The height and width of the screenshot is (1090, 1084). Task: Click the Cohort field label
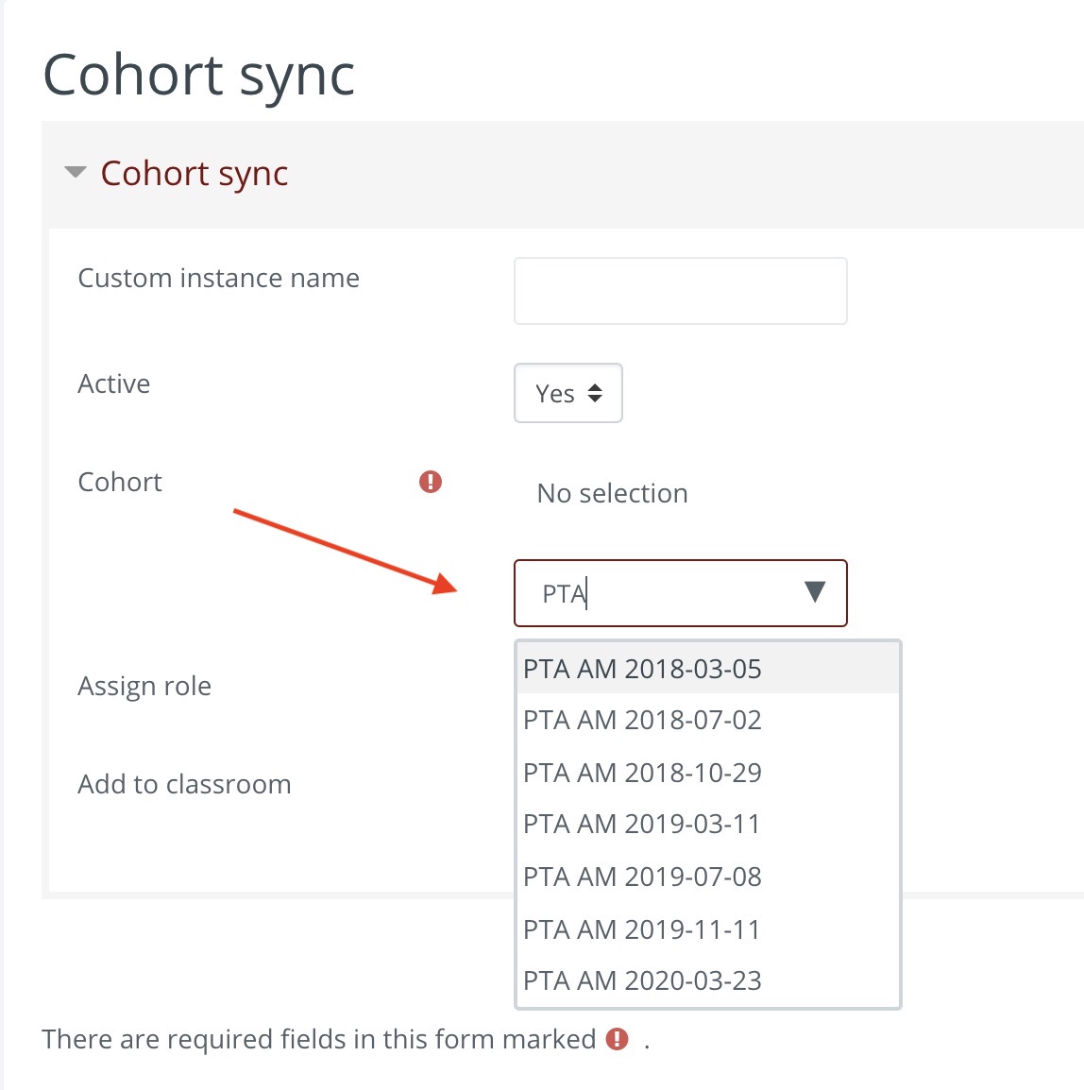tap(120, 482)
